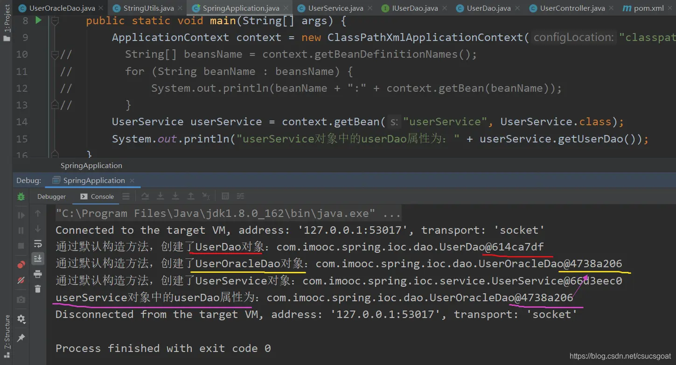Open the UserService.java editor tab

pyautogui.click(x=335, y=8)
